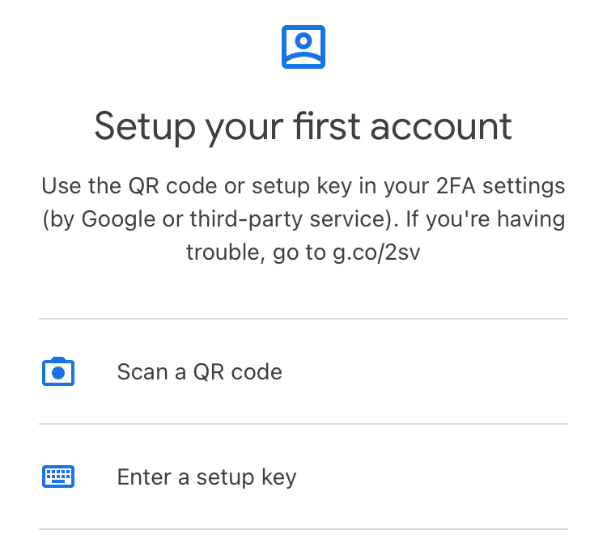Click the words QR code in the description
607x538 pixels.
point(172,186)
